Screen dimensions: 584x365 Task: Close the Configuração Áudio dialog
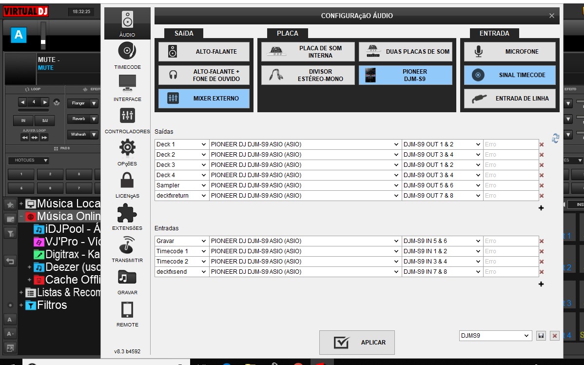[552, 16]
